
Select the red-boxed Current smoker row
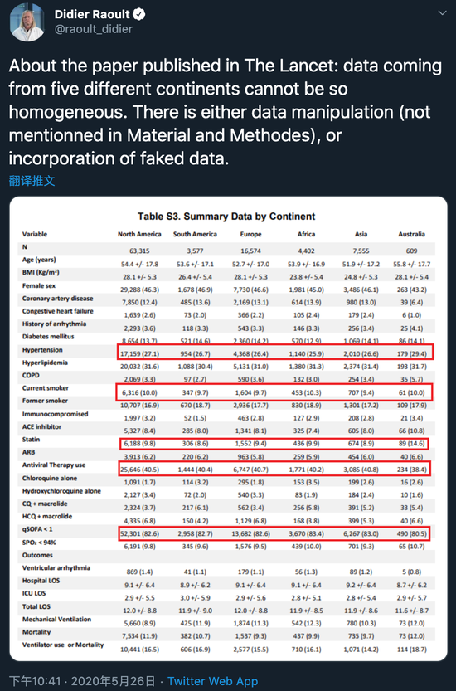click(274, 392)
